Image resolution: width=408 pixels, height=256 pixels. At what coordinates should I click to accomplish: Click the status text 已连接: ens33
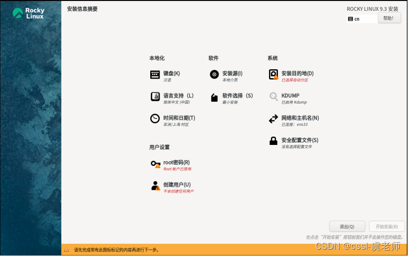tap(295, 124)
